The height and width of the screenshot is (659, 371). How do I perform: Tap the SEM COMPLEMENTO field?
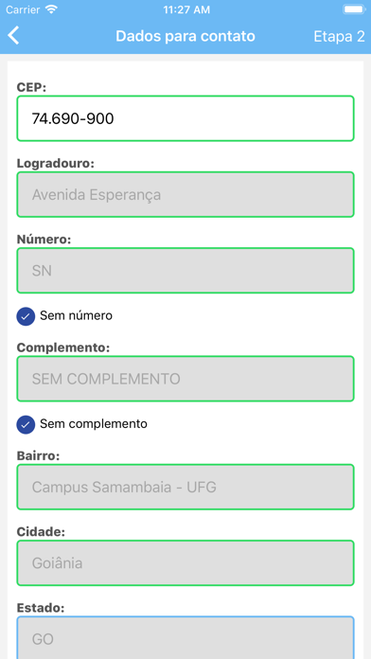tap(185, 379)
